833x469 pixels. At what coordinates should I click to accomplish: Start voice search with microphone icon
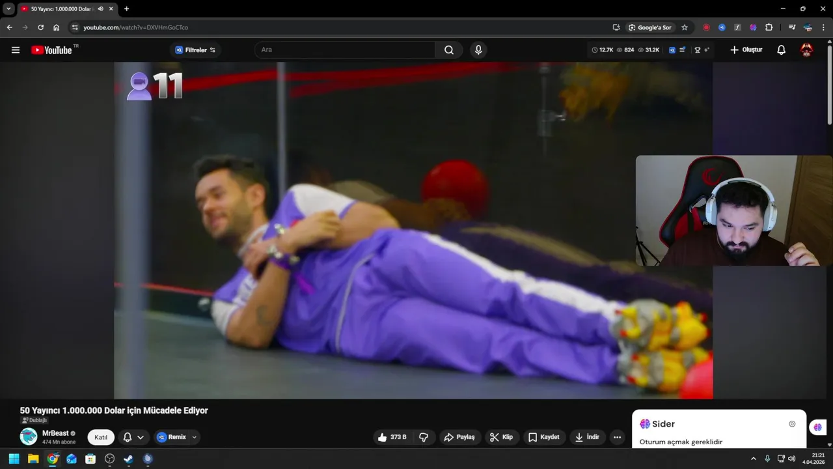point(478,50)
